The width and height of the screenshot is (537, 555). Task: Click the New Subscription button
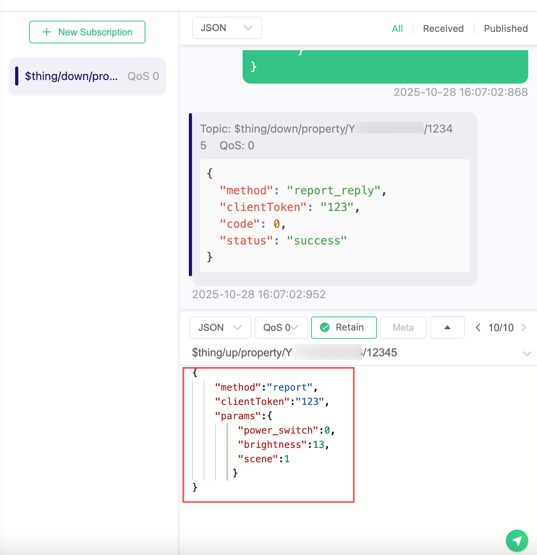click(87, 32)
